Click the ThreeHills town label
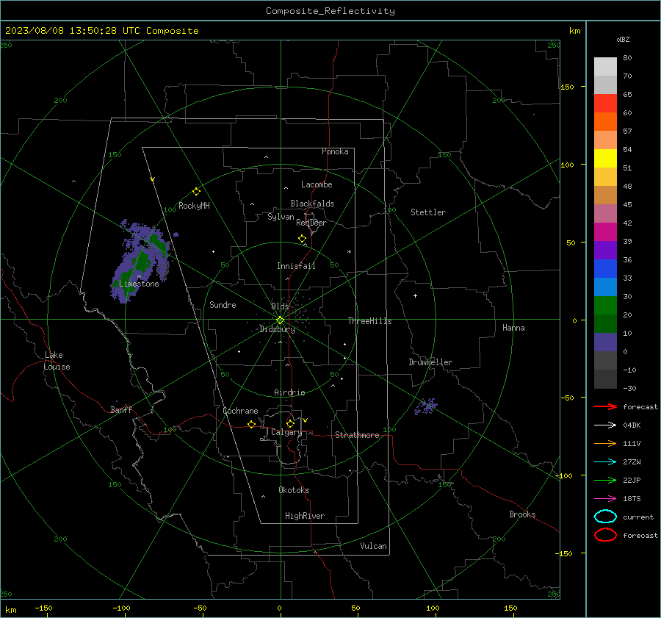This screenshot has width=661, height=618. [x=369, y=321]
